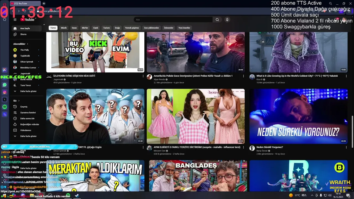Start voice search with microphone icon

coord(227,20)
